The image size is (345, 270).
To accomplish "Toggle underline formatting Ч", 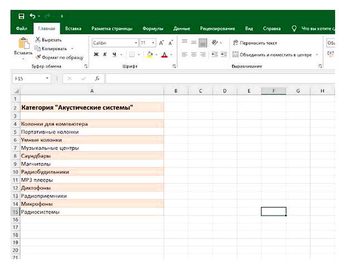I will (114, 55).
